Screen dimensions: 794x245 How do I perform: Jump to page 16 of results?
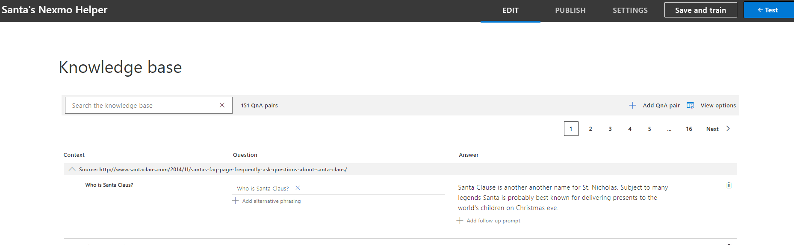point(689,129)
